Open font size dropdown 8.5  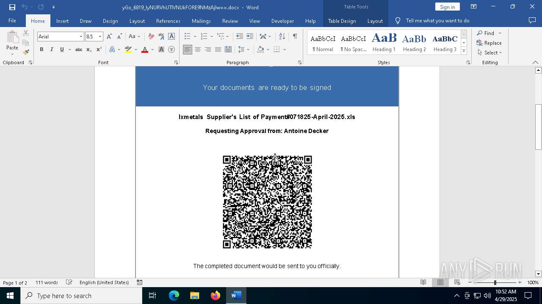[100, 37]
